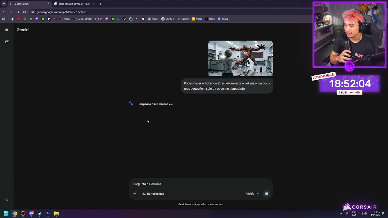This screenshot has height=218, width=388.
Task: Open Gemini settings gear in sidebar
Action: tap(7, 200)
